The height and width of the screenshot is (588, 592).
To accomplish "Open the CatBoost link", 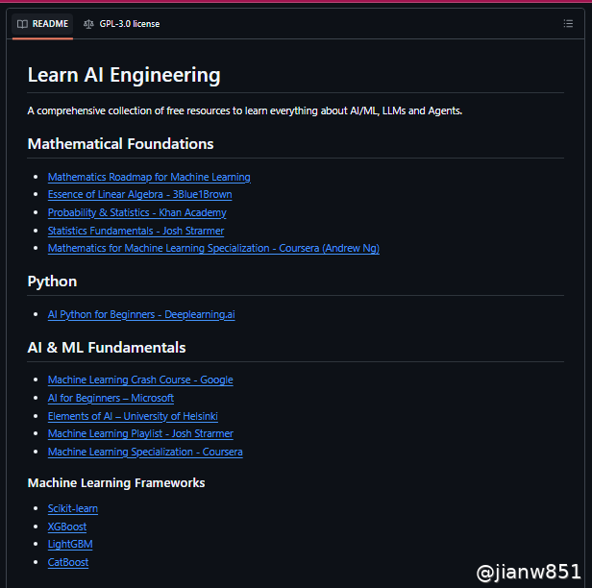I will (x=68, y=562).
